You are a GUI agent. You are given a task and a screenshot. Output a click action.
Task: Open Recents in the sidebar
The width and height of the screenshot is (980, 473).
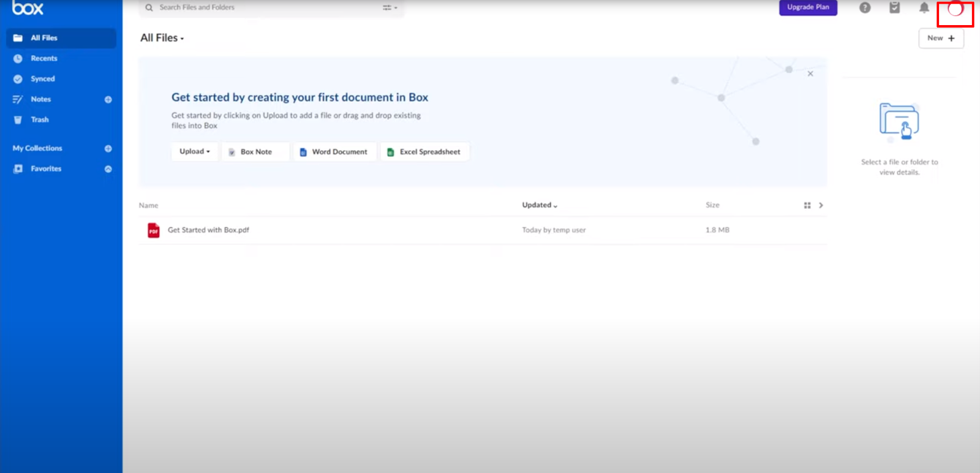[43, 58]
